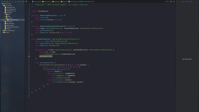Go back in editor history
This screenshot has height=112, width=199.
[28, 2]
